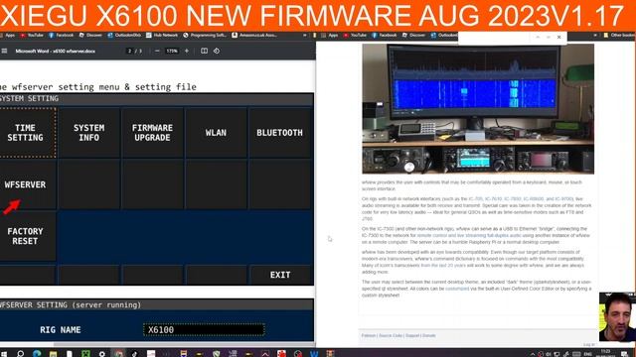Open SYSTEM INFO tile
This screenshot has height=357, width=636.
point(88,132)
